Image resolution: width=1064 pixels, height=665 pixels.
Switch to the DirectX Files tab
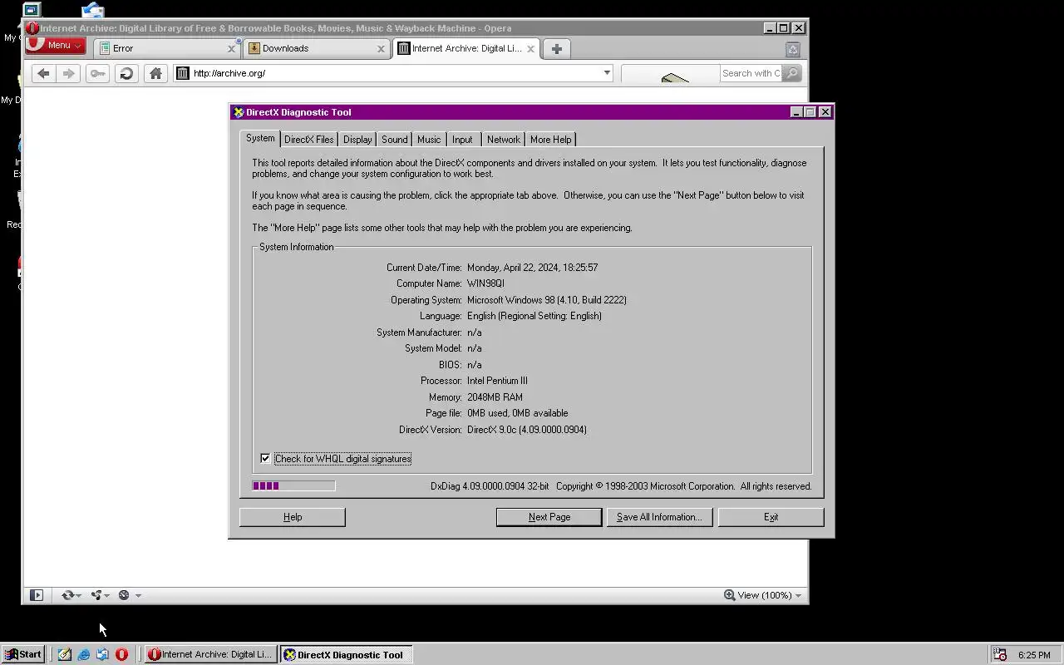click(309, 140)
